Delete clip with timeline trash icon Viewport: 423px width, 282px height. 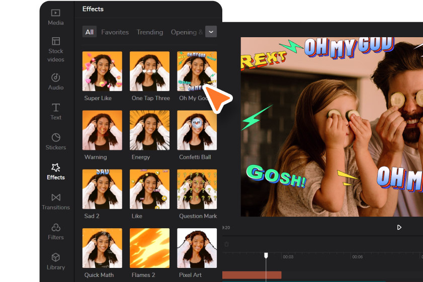[227, 244]
